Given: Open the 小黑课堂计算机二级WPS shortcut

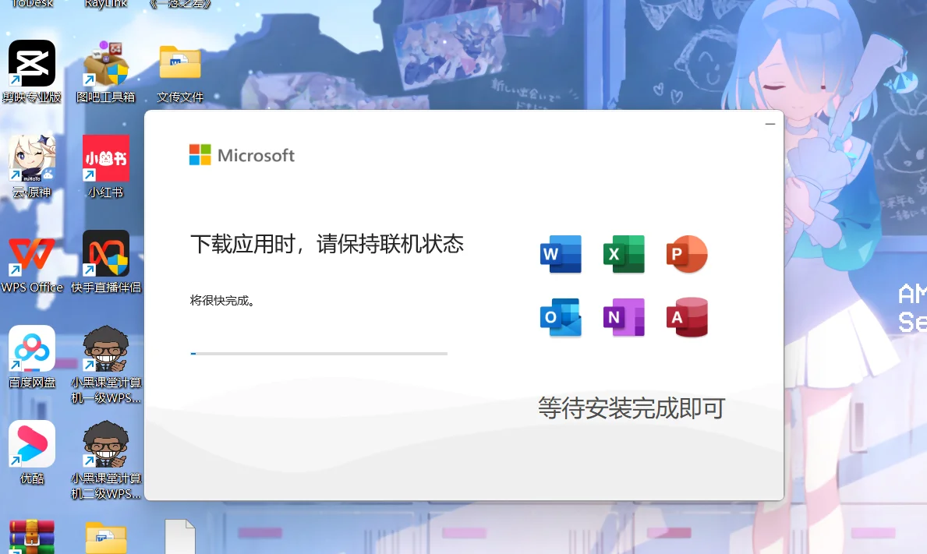Looking at the screenshot, I should (105, 443).
